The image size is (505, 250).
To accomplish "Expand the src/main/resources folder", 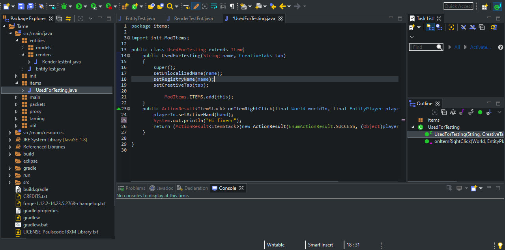I will (x=10, y=133).
